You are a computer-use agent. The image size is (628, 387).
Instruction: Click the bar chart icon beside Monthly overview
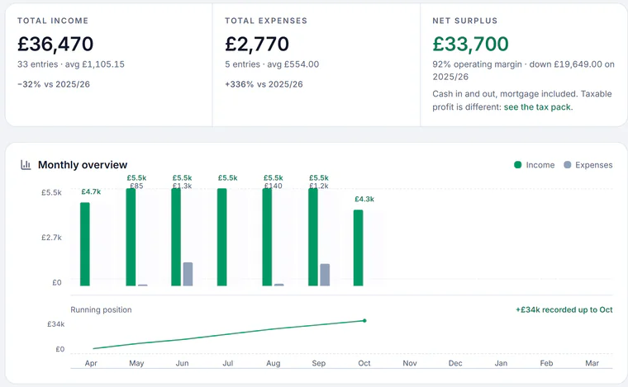(x=26, y=165)
